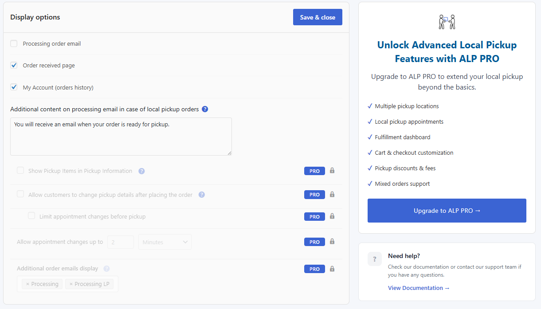Click lock icon on Allow appointment changes up to row
The width and height of the screenshot is (541, 309).
click(332, 242)
